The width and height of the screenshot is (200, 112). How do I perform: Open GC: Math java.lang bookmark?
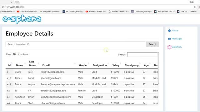(x=72, y=12)
